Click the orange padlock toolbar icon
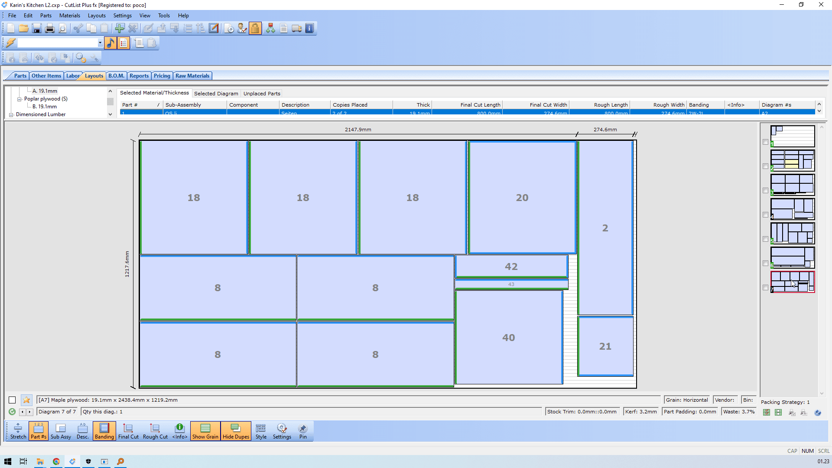Screen dimensions: 832x468 pyautogui.click(x=255, y=29)
